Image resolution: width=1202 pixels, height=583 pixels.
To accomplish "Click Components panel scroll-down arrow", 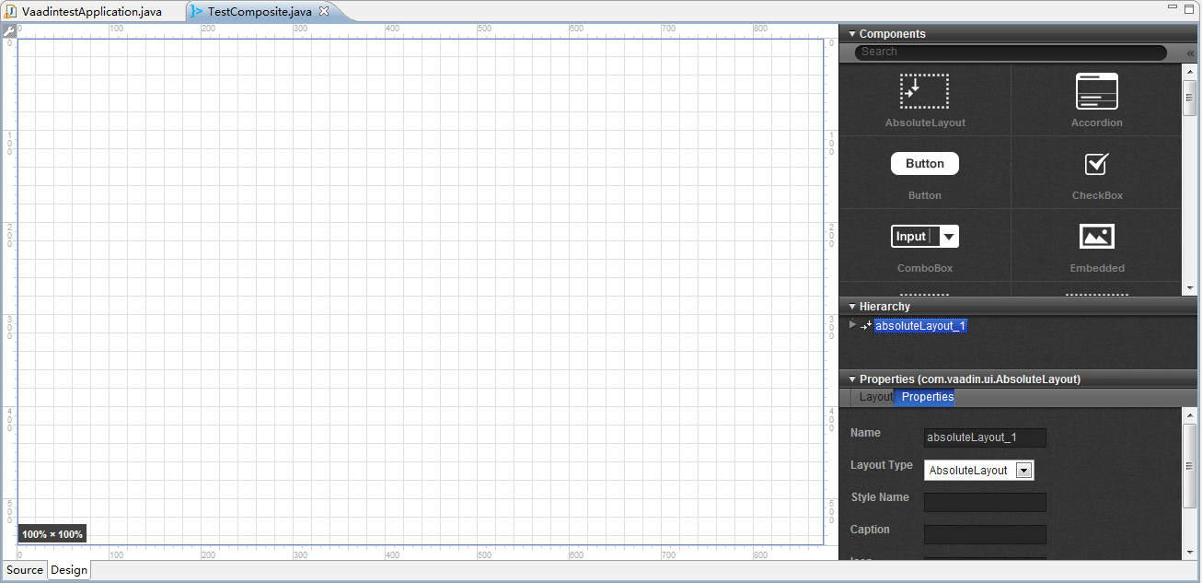I will click(1190, 288).
